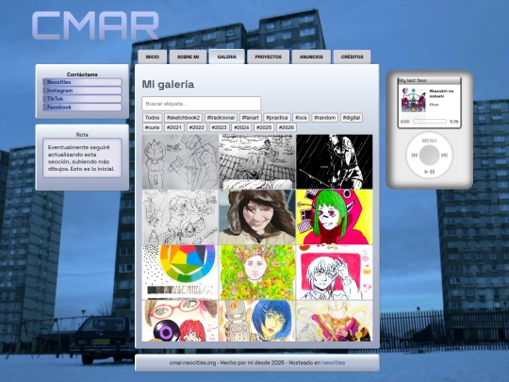Filter gallery by #fanart
This screenshot has height=382, width=509.
coord(251,118)
